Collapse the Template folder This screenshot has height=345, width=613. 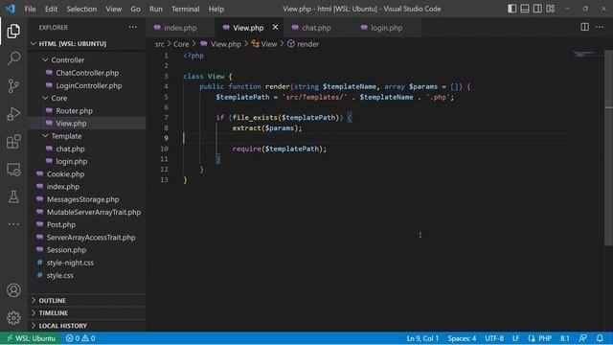[87, 136]
